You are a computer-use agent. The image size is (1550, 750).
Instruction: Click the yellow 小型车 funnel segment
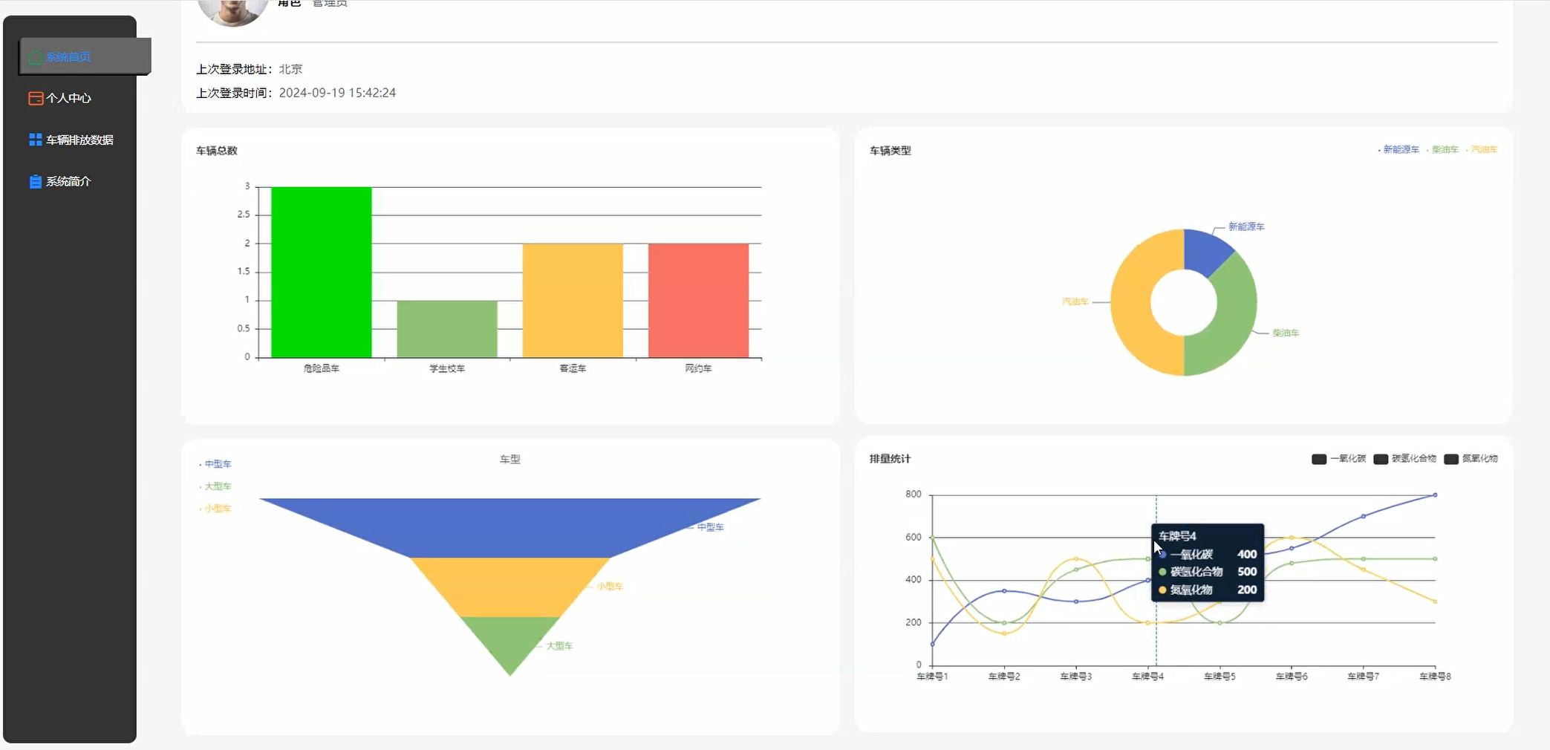(510, 587)
